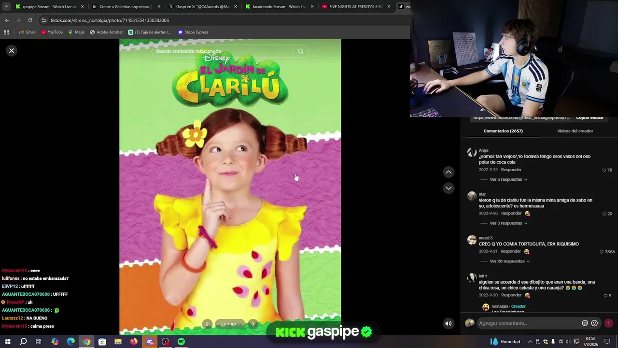This screenshot has width=618, height=348.
Task: Open Ange's profile avatar
Action: point(472,153)
